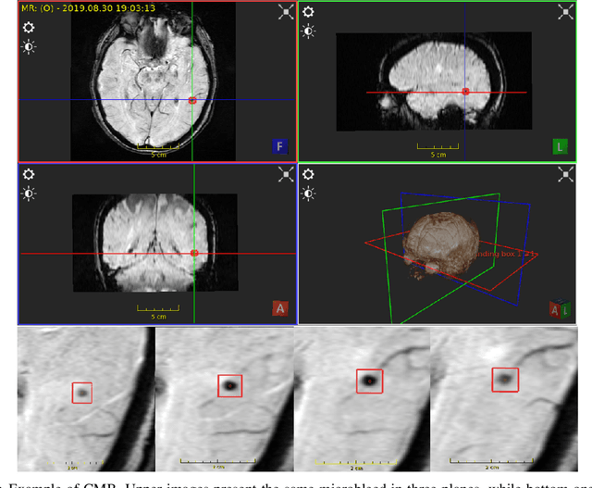Expand the coronal view to fullscreen
592x488 pixels.
pos(286,175)
